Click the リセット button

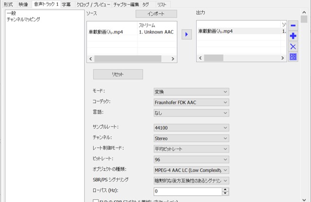pyautogui.click(x=118, y=74)
